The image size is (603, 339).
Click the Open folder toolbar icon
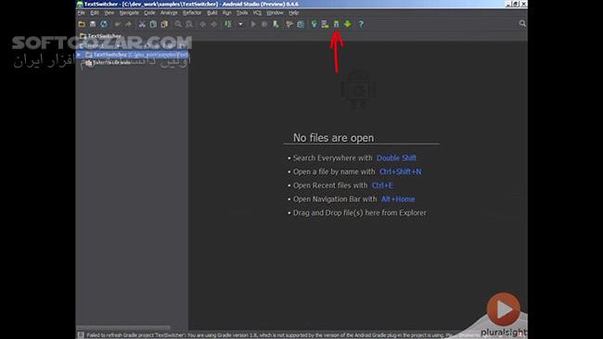tap(82, 24)
